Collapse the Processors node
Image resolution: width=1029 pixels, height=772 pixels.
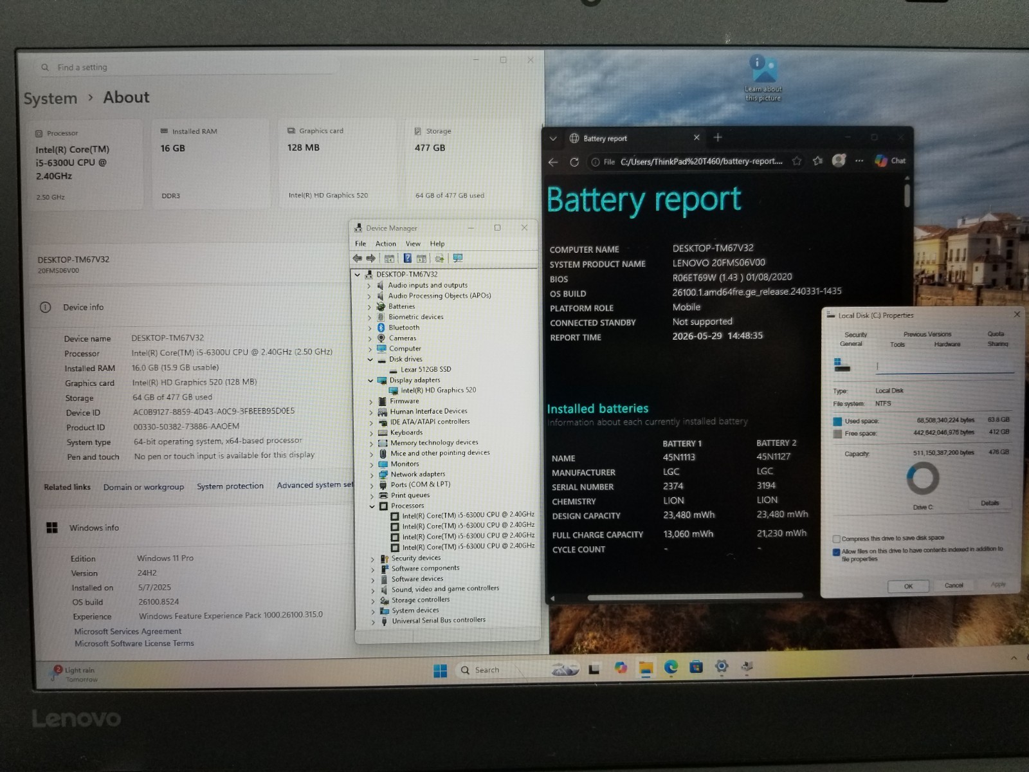(x=372, y=506)
